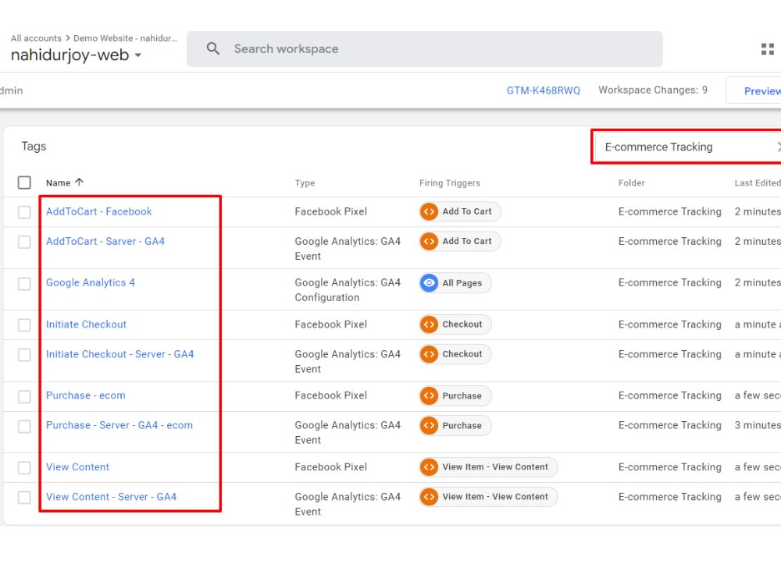Open the GTM-K468RWQ container ID link

[x=544, y=90]
